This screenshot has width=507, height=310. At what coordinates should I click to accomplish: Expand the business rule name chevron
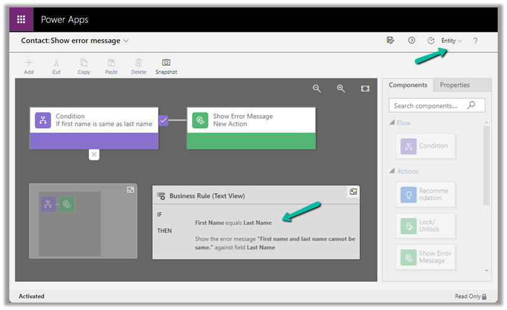126,40
